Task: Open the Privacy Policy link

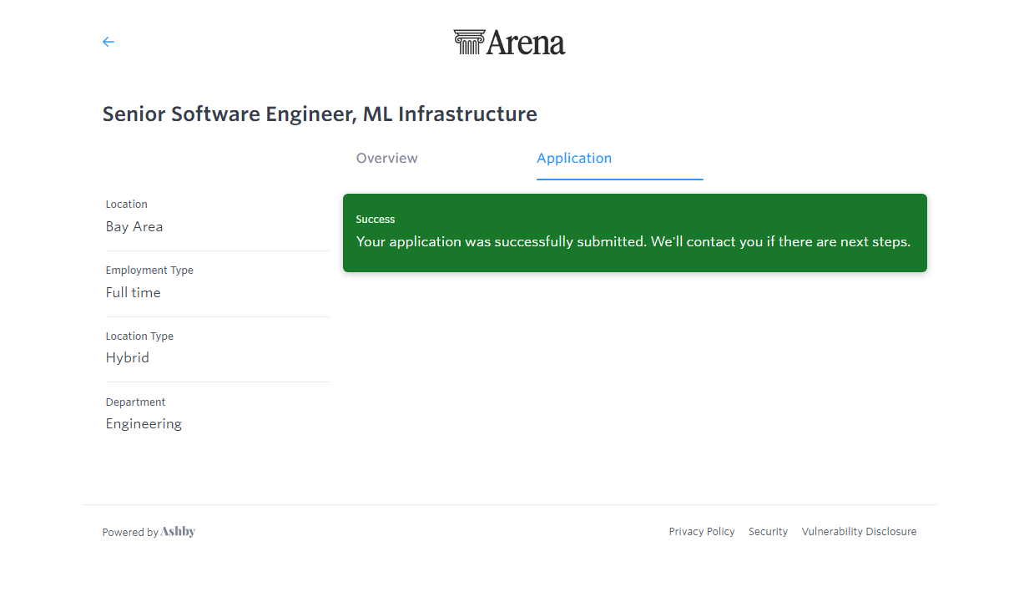Action: pyautogui.click(x=701, y=532)
